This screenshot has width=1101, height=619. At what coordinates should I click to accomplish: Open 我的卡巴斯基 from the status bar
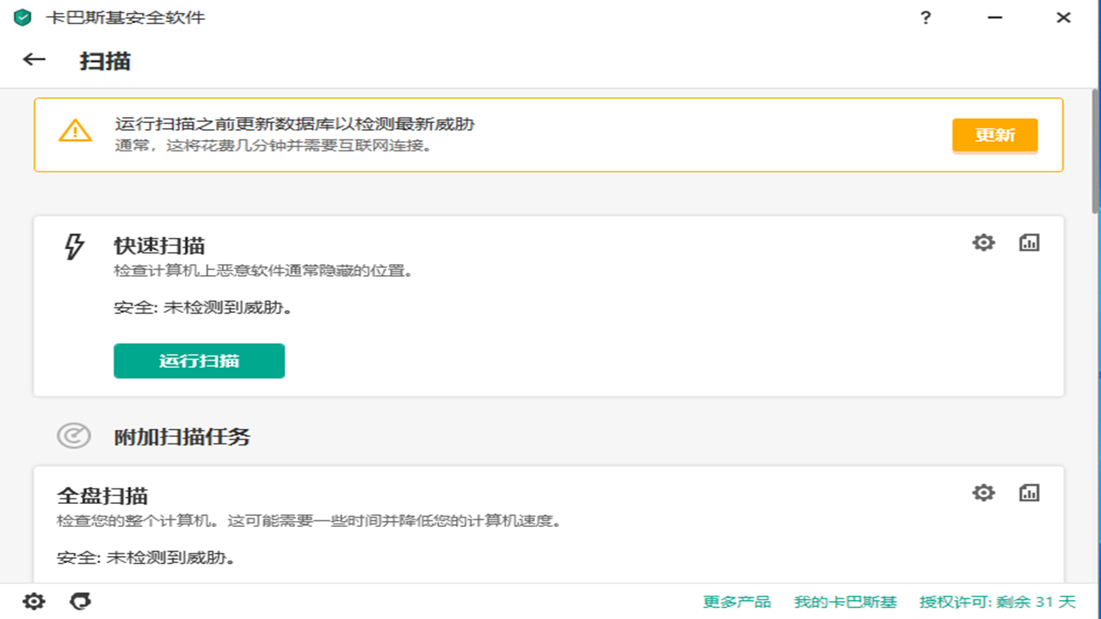coord(845,601)
